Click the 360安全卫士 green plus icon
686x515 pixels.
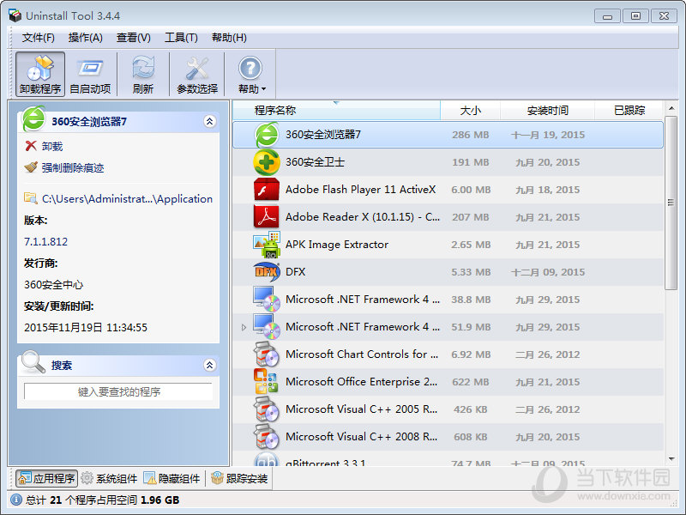[x=267, y=162]
